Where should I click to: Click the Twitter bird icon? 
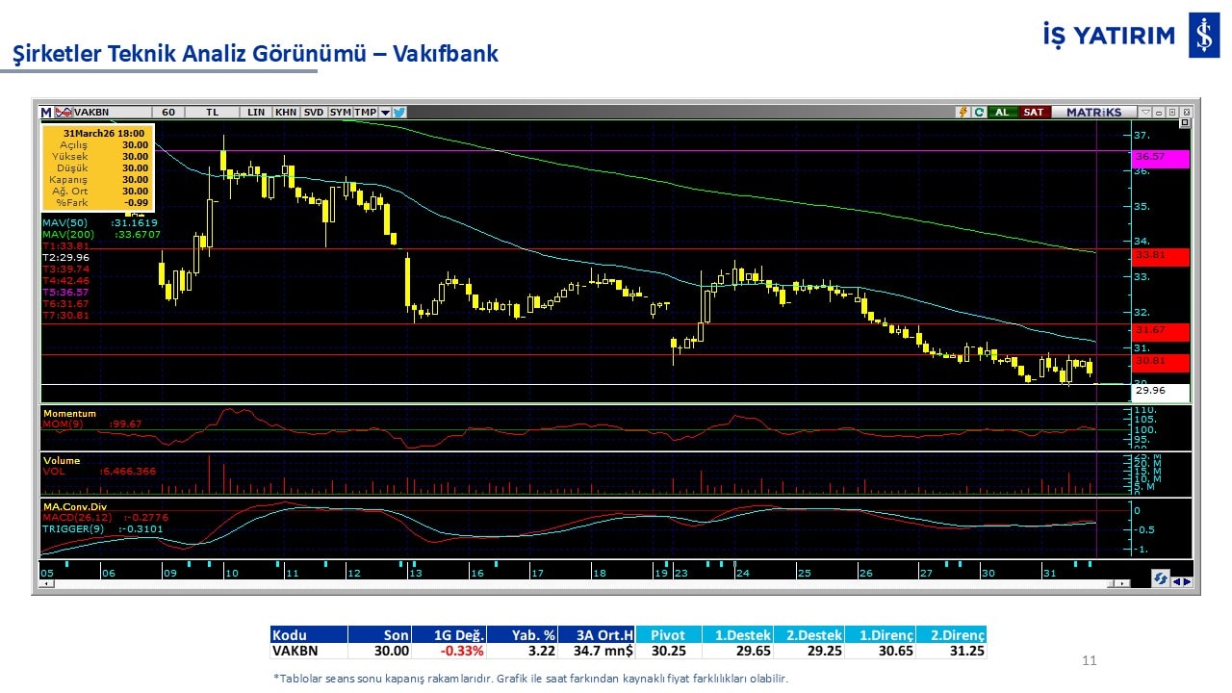click(x=398, y=112)
